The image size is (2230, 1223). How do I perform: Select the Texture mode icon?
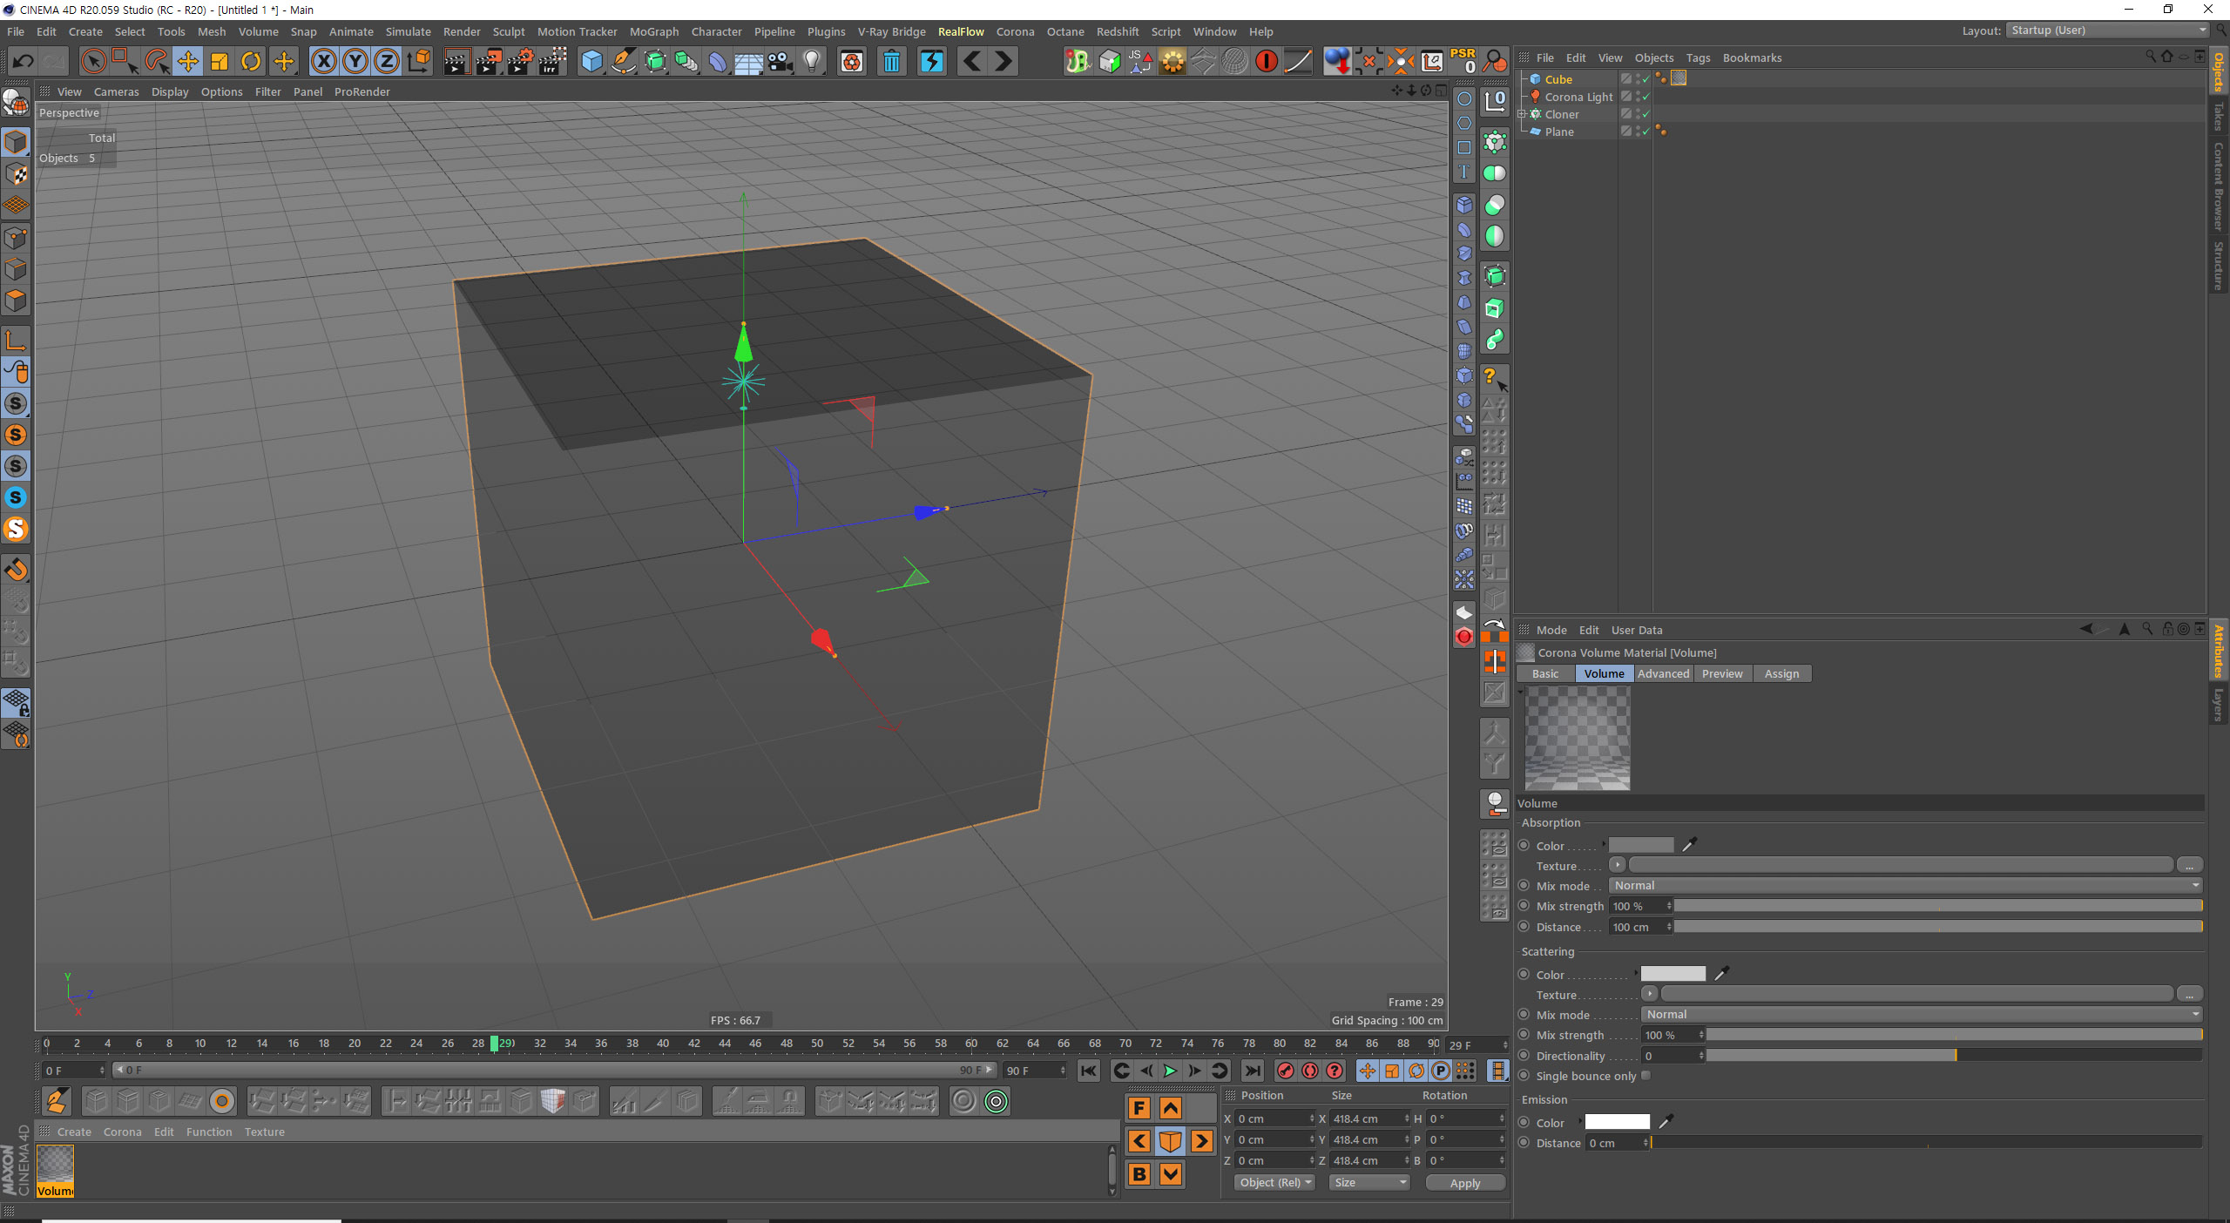[x=17, y=174]
